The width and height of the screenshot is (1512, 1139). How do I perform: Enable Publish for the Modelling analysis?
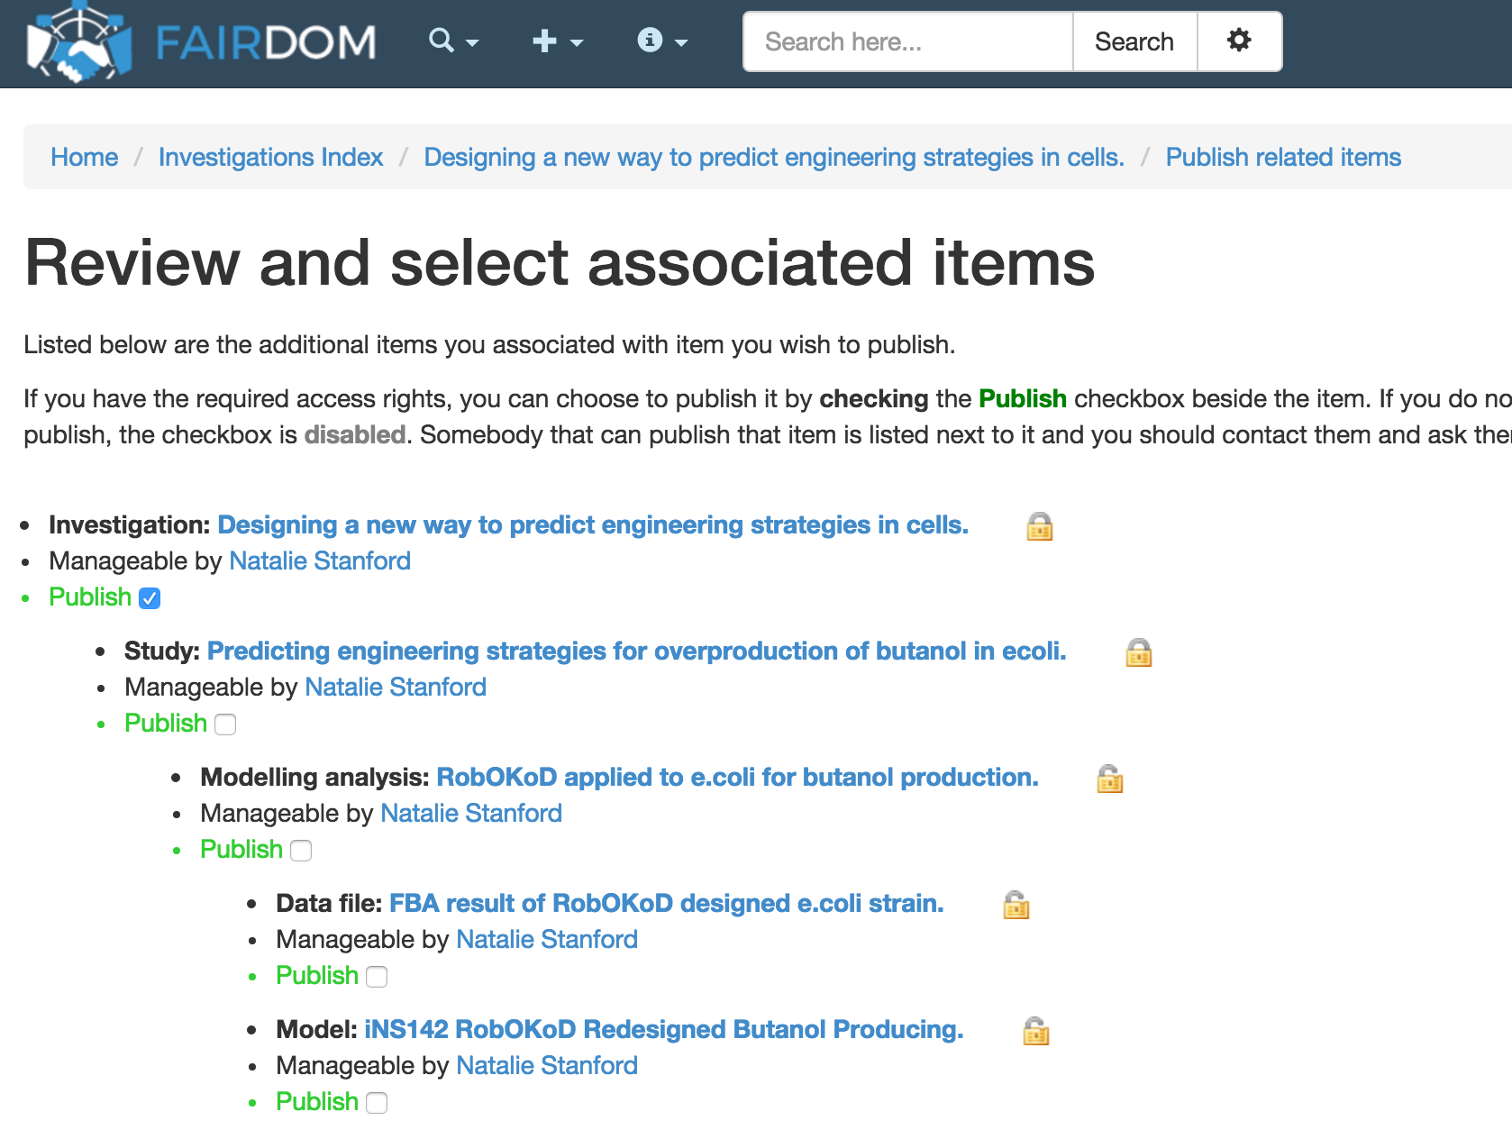pos(302,851)
